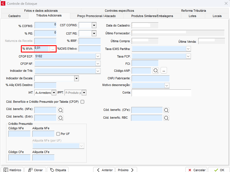Click the magnifier beside Cód. benefic. (Entr)
230x172 pixels.
click(x=60, y=118)
